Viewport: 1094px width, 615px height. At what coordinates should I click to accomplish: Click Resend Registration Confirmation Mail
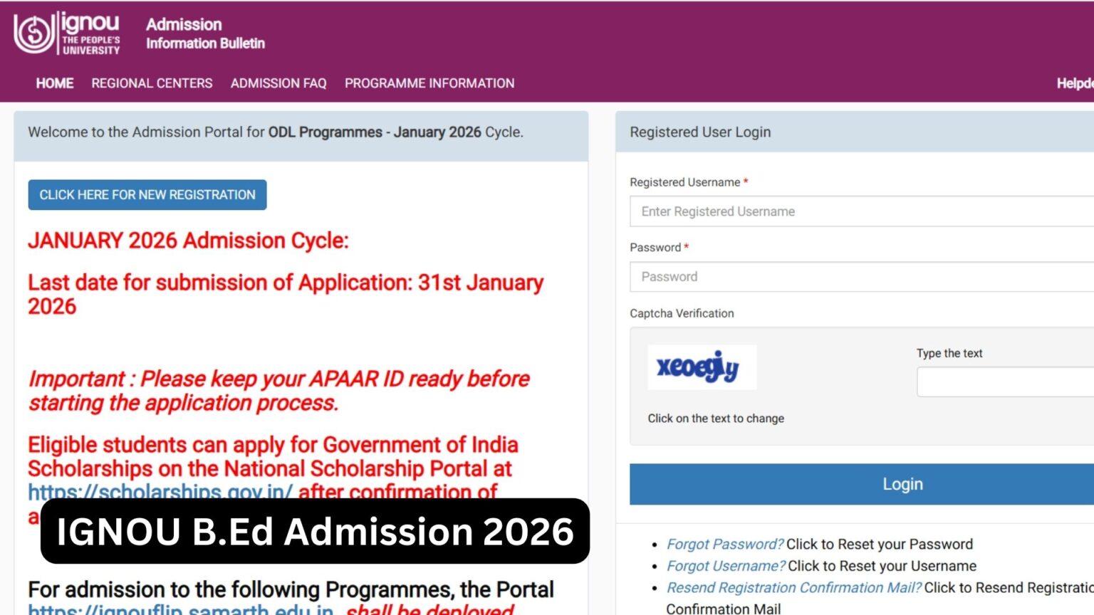[793, 587]
